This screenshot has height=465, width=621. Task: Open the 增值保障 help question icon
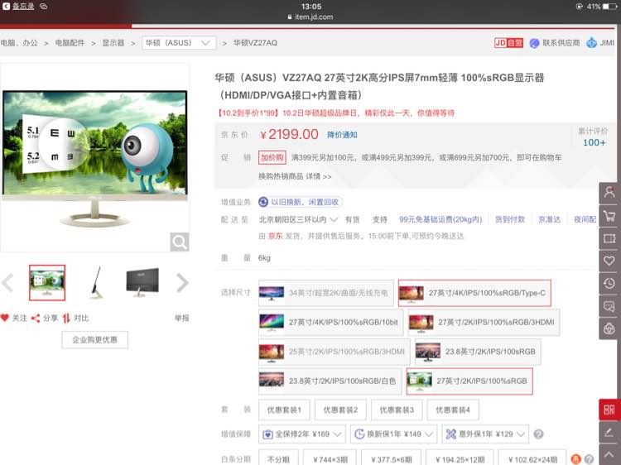click(538, 434)
